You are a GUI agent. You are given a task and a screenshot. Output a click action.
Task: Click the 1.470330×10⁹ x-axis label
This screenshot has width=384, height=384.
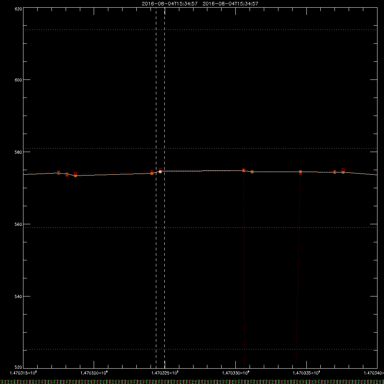coord(236,373)
